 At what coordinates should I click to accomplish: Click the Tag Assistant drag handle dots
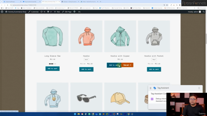pyautogui.click(x=150, y=88)
